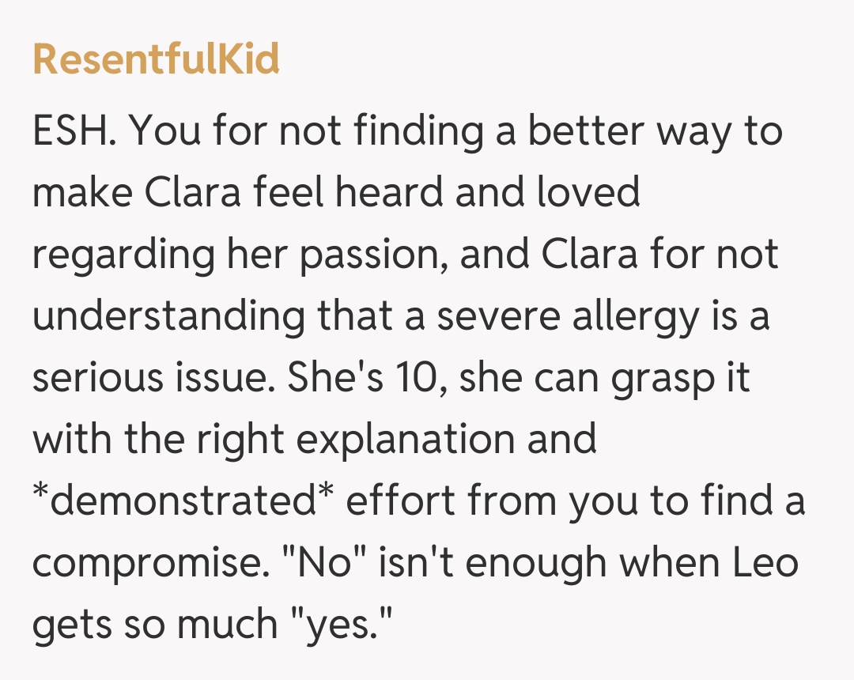Click the word "regarding" in the comment

(x=123, y=253)
